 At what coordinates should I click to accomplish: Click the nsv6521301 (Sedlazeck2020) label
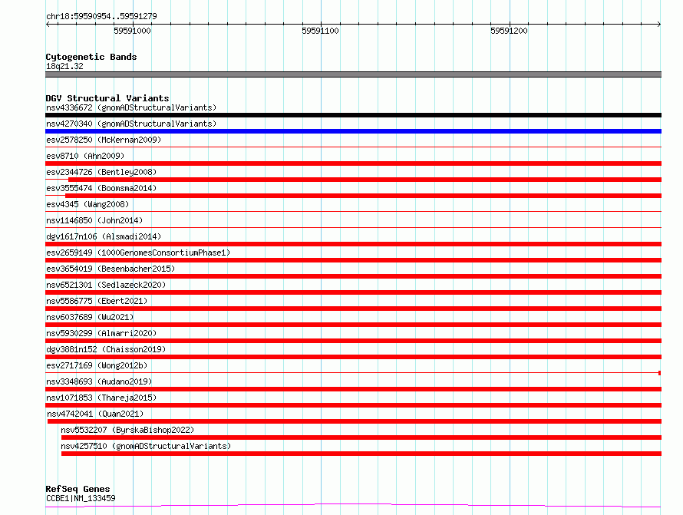106,285
